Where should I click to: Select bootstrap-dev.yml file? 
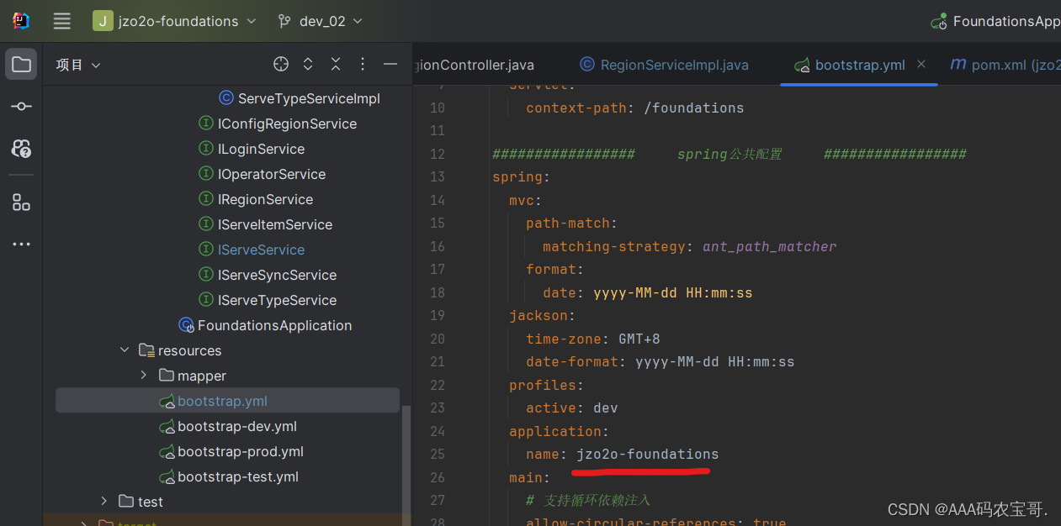[x=236, y=426]
